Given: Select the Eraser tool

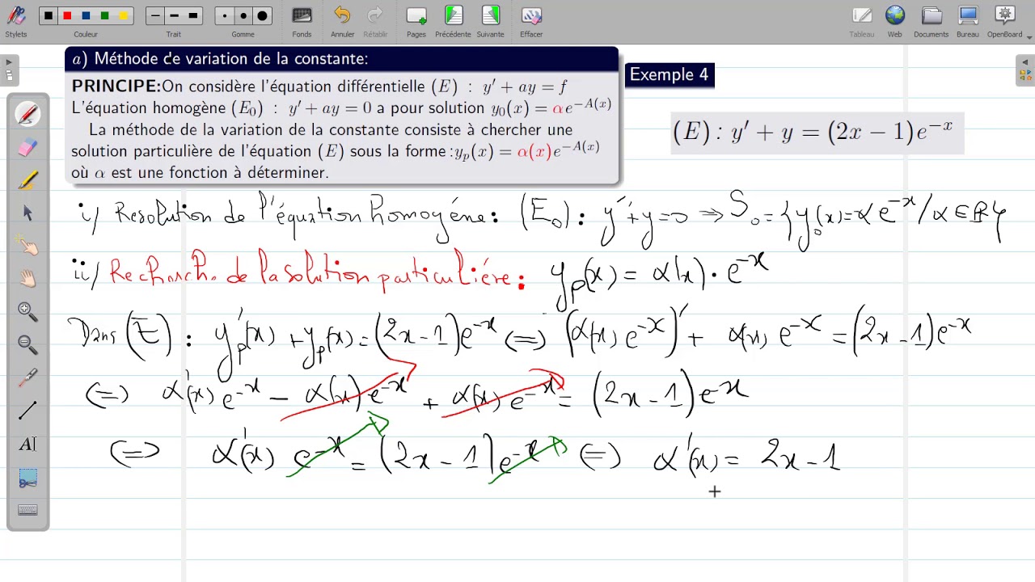Looking at the screenshot, I should click(x=27, y=147).
